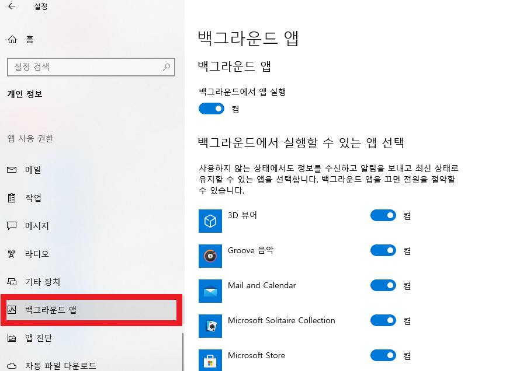Toggle Microsoft Solitaire Collection background switch
The image size is (506, 371).
(x=383, y=320)
